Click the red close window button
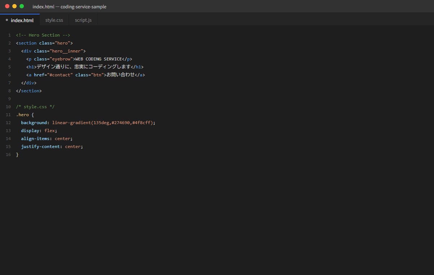434x275 pixels. pos(7,6)
